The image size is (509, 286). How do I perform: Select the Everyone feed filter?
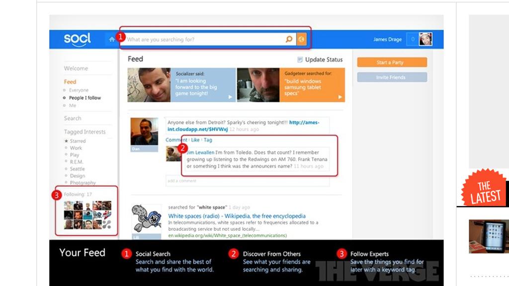coord(79,90)
